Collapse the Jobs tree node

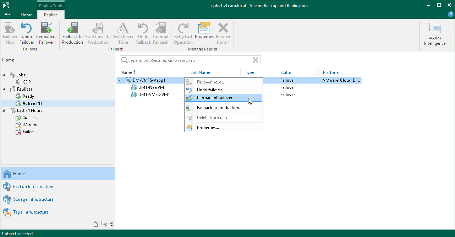[4, 75]
